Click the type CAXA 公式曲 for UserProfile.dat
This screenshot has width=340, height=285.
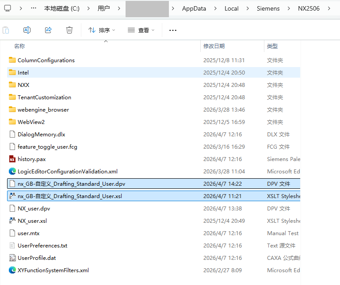(x=283, y=258)
